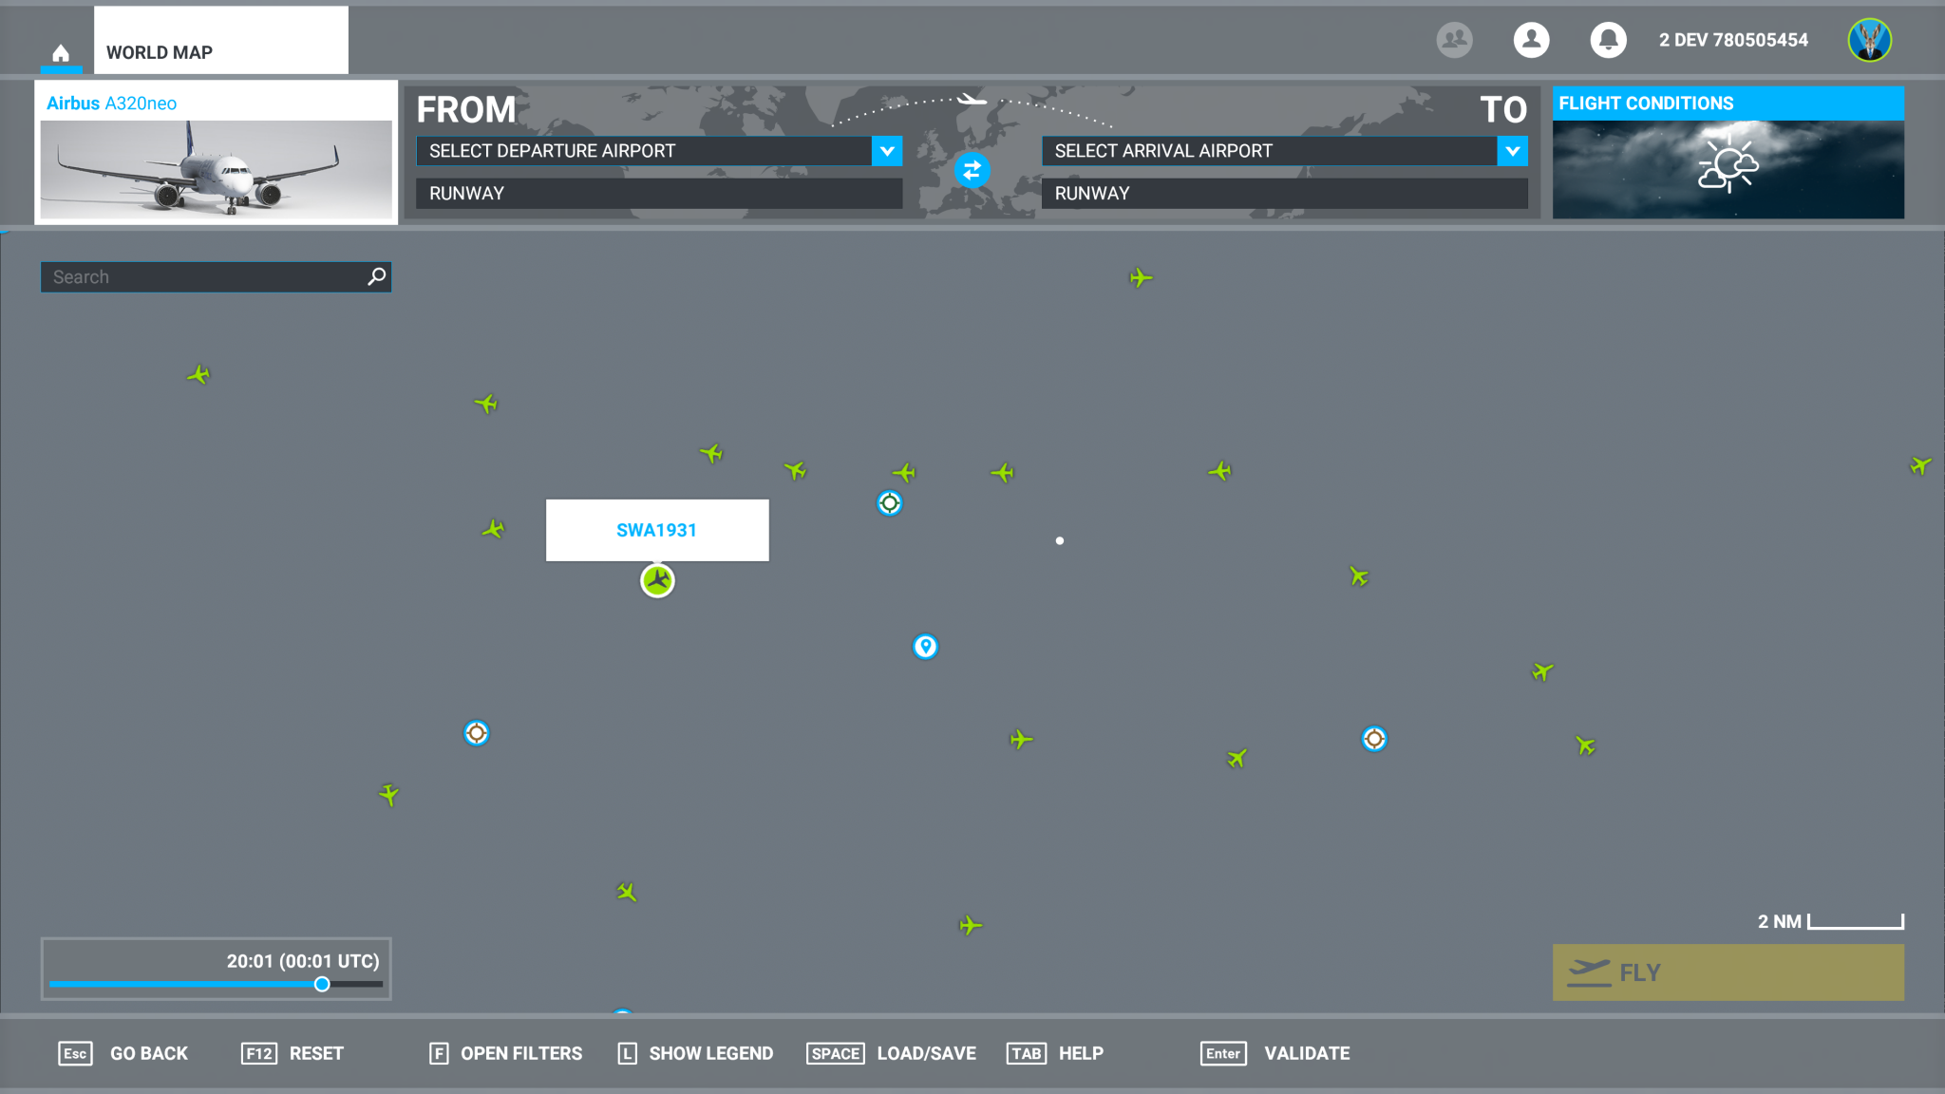Screen dimensions: 1945x1094
Task: Click the SWA1931 flight label
Action: 656,530
